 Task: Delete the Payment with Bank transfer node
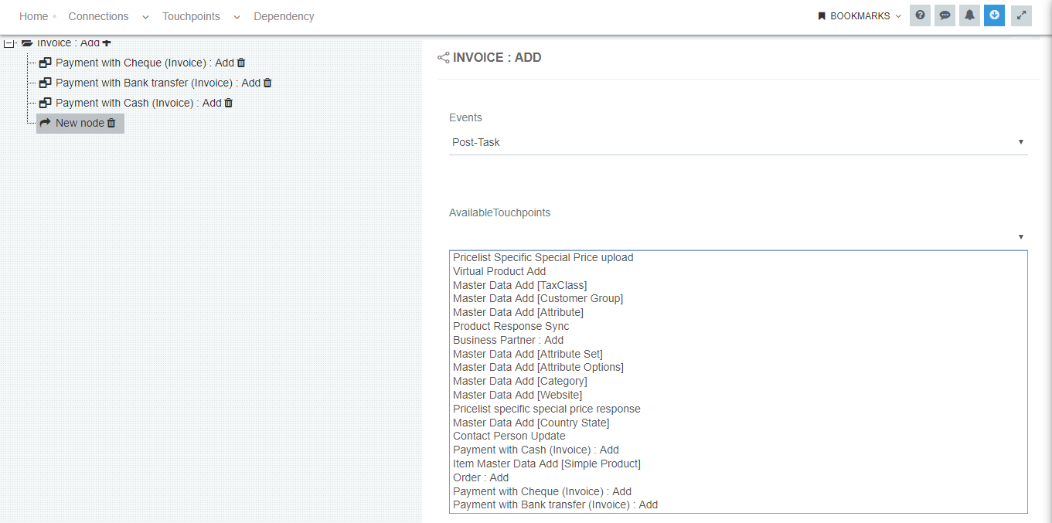pos(267,83)
